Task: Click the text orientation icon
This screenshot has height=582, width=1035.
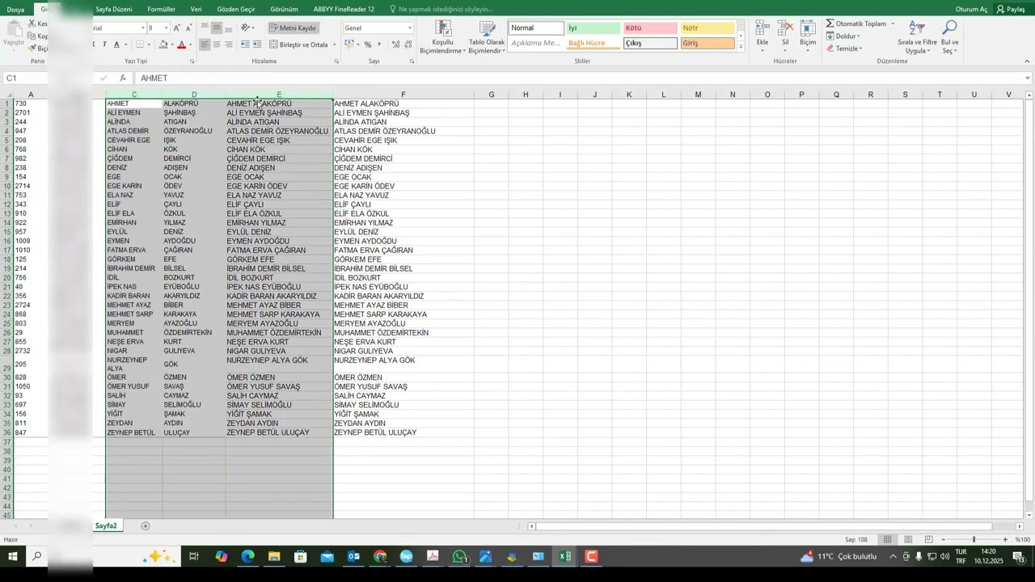Action: (x=246, y=27)
